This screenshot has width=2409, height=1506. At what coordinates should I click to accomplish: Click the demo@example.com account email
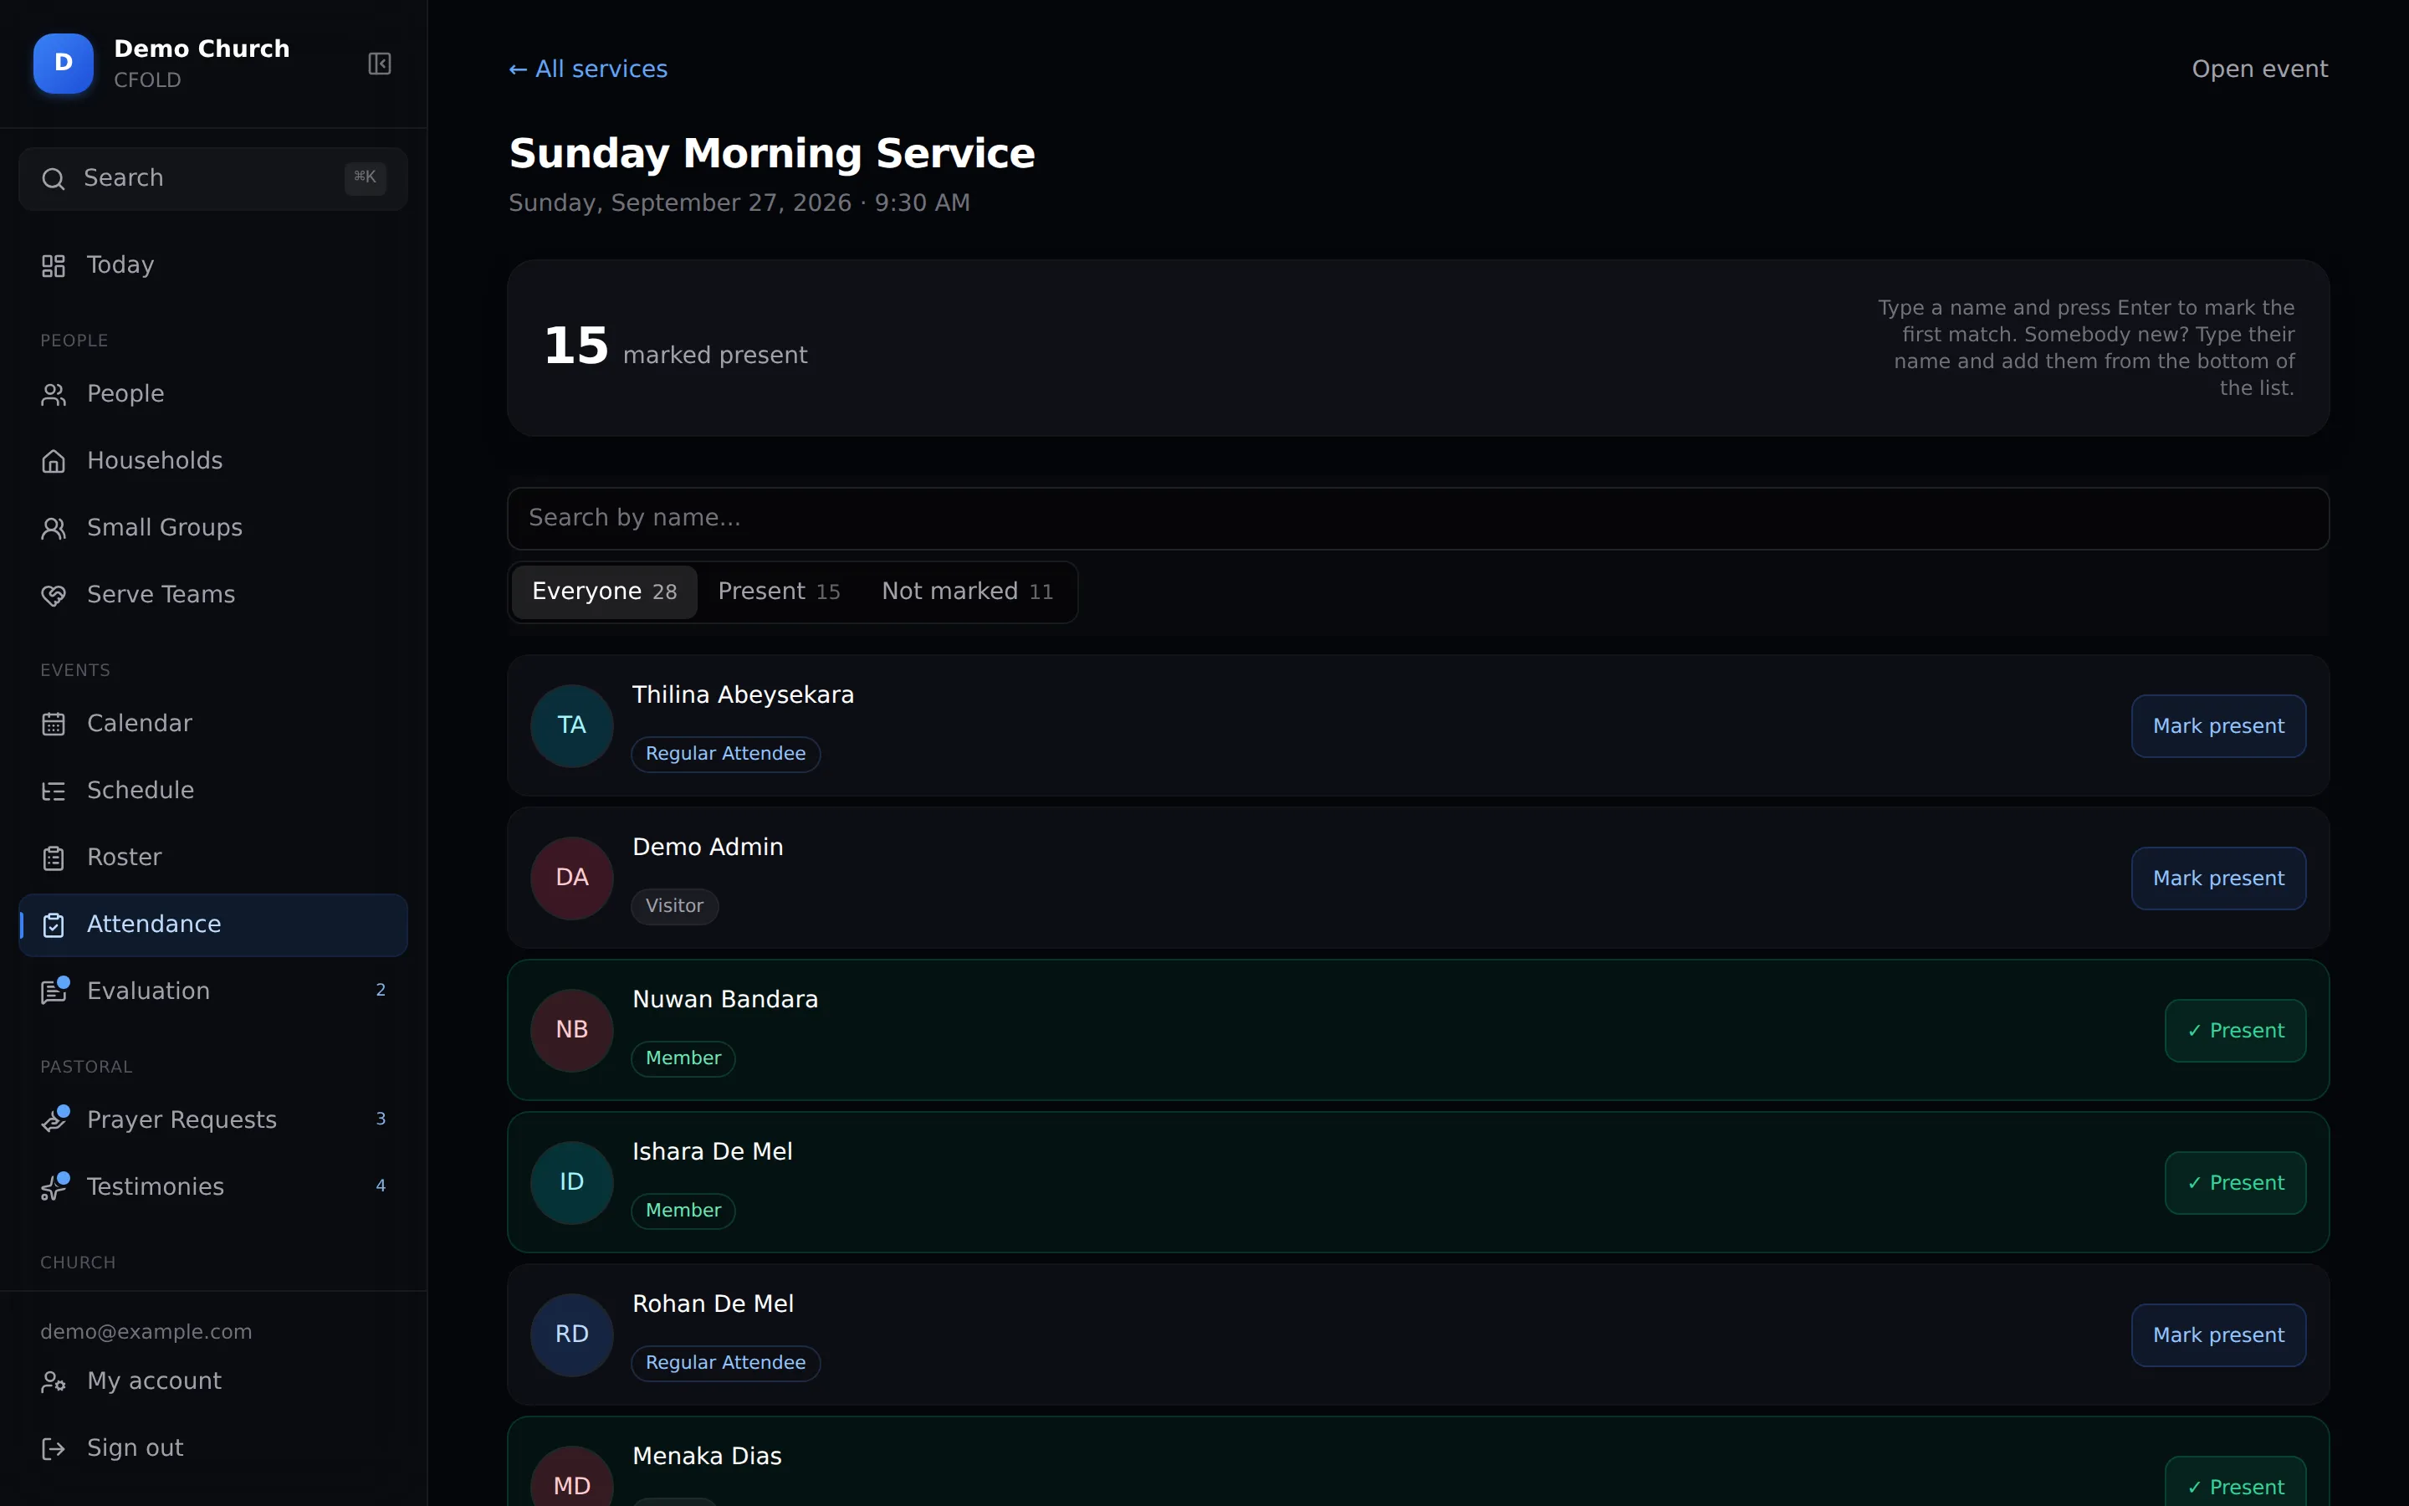coord(146,1332)
